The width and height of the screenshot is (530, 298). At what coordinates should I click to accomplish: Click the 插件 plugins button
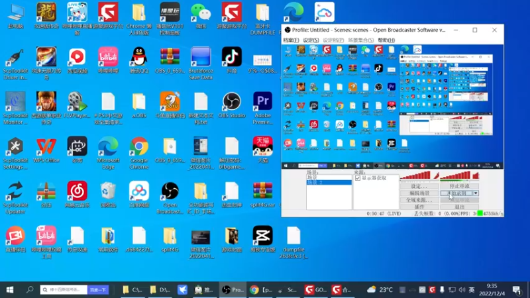click(419, 207)
